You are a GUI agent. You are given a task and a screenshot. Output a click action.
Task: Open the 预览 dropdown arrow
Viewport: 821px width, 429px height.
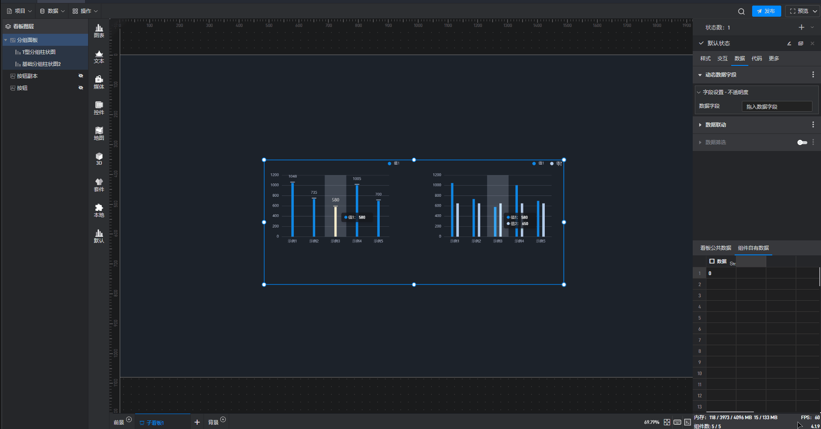point(815,12)
